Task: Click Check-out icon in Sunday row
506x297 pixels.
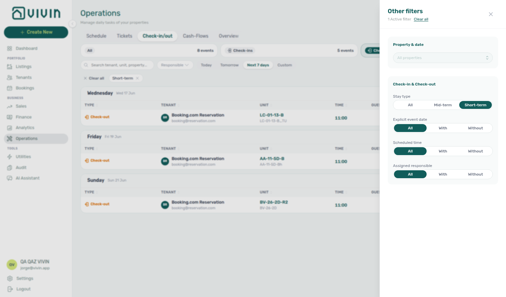Action: click(x=87, y=204)
